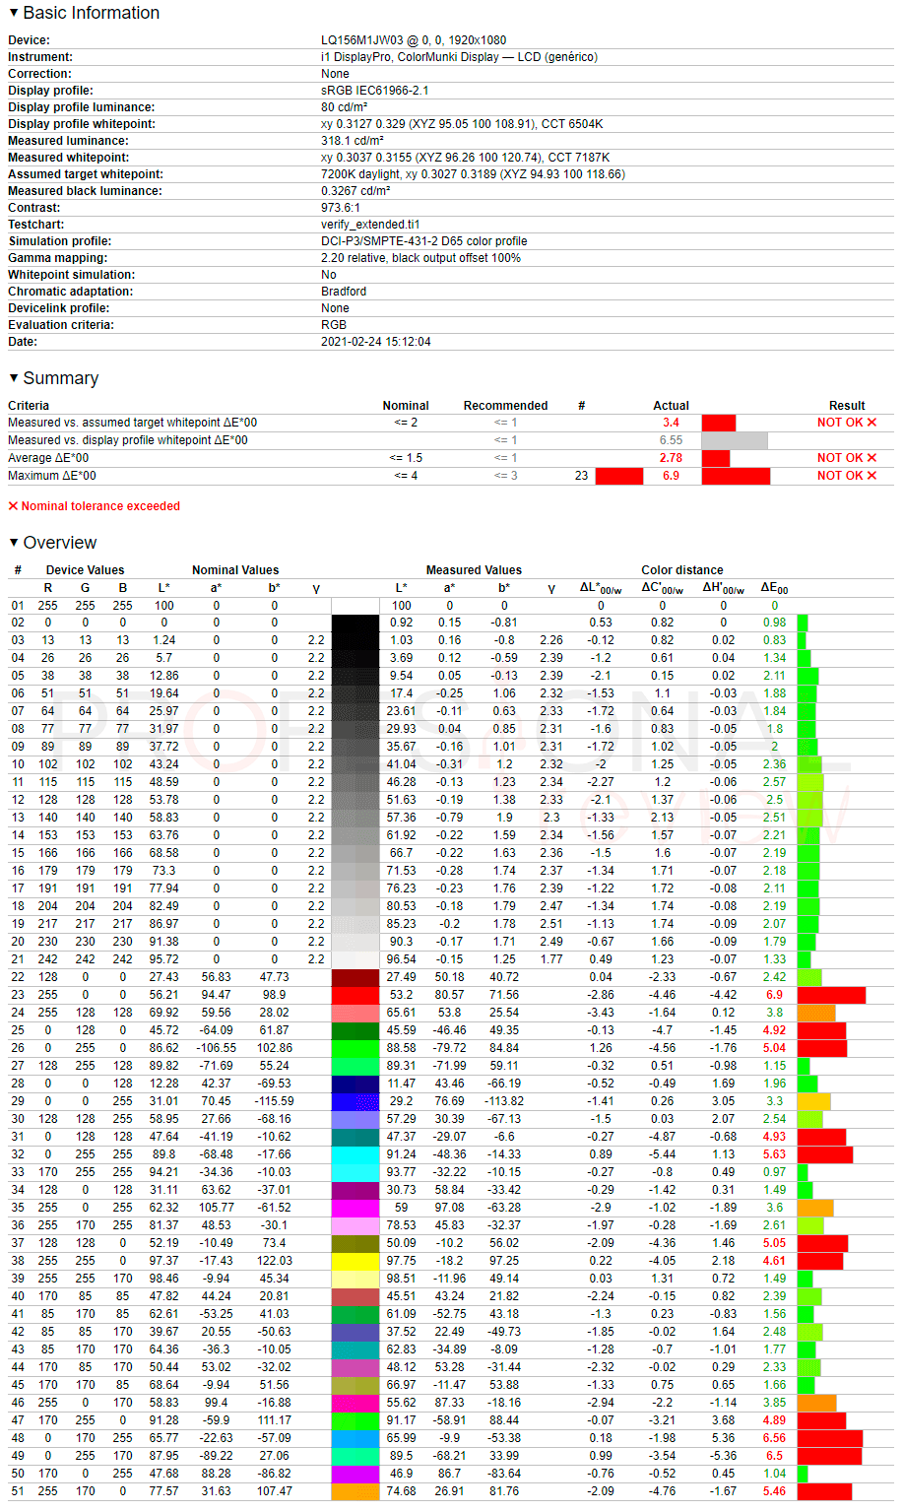The width and height of the screenshot is (903, 1512).
Task: Collapse the Summary section triangle
Action: 14,378
